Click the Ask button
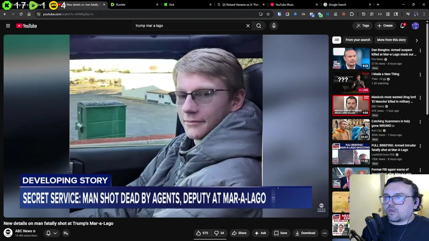Screen dimensions: 429x241 [260, 233]
